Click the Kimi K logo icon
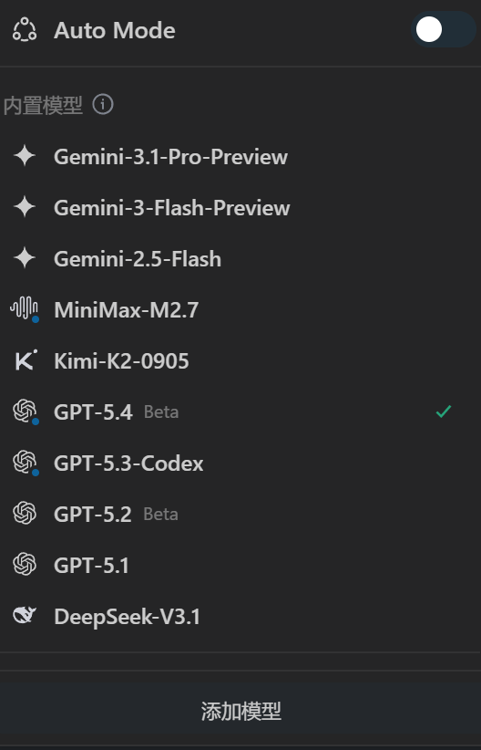Viewport: 481px width, 750px height. [x=26, y=360]
